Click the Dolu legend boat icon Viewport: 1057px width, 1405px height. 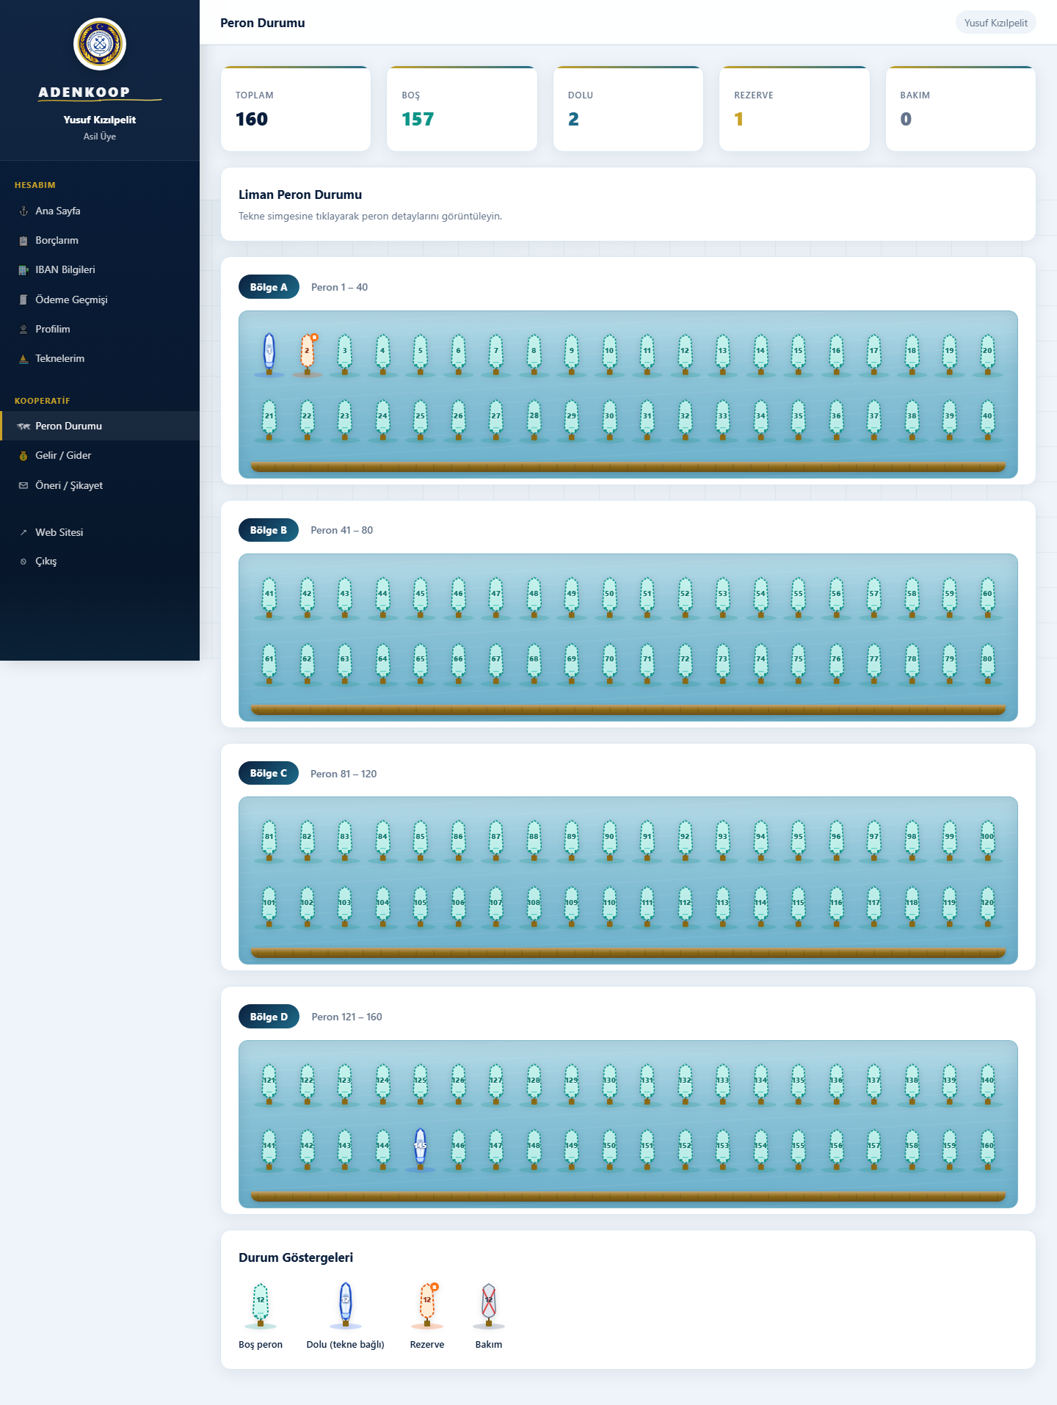coord(346,1306)
